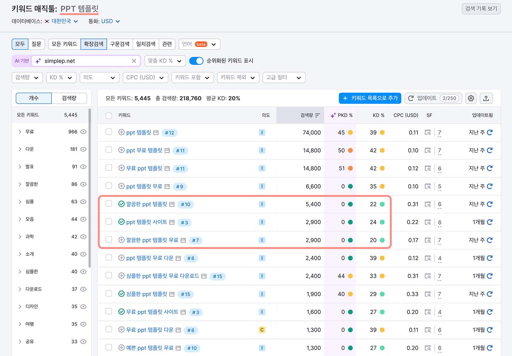
Task: Click intent 'I' badge for 'ppt 템플릿' row
Action: [262, 132]
